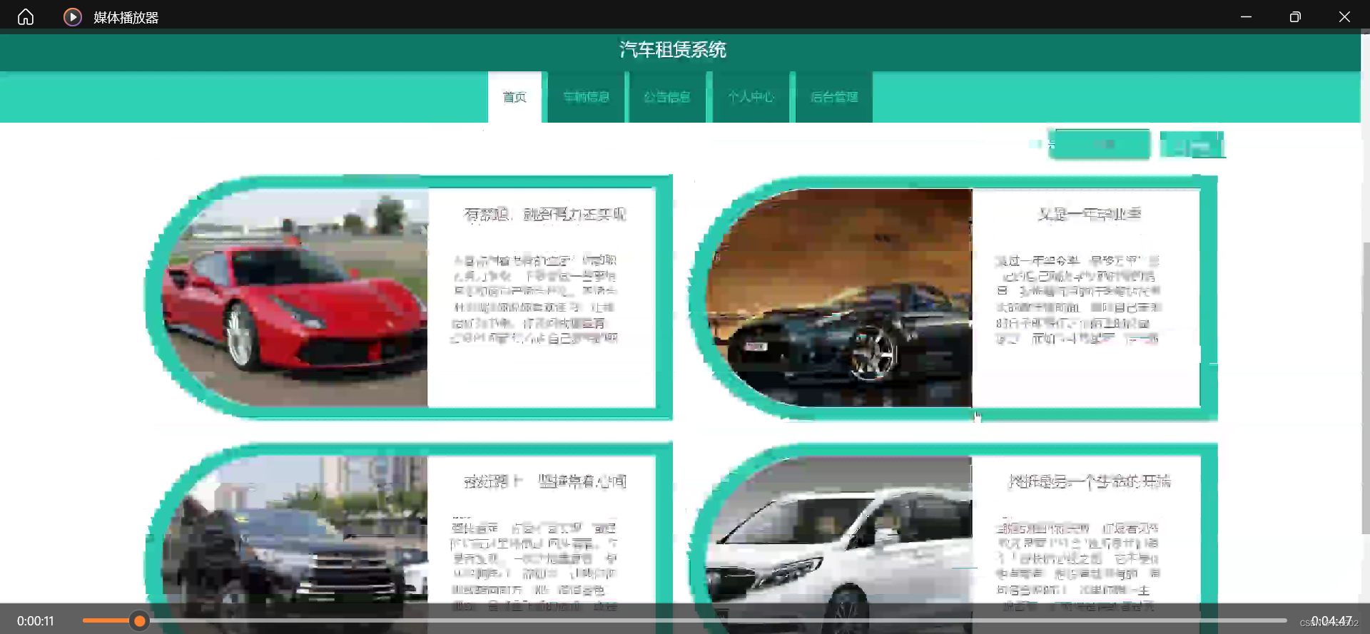Click the total duration 0:04:47
Image resolution: width=1370 pixels, height=634 pixels.
tap(1331, 621)
